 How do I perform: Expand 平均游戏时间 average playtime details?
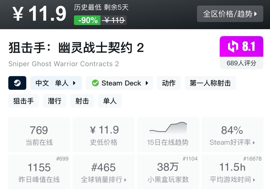(232, 180)
